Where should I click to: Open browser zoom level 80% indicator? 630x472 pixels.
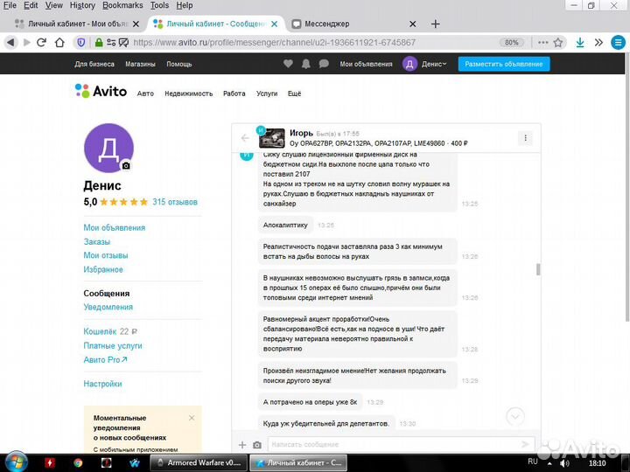[512, 42]
